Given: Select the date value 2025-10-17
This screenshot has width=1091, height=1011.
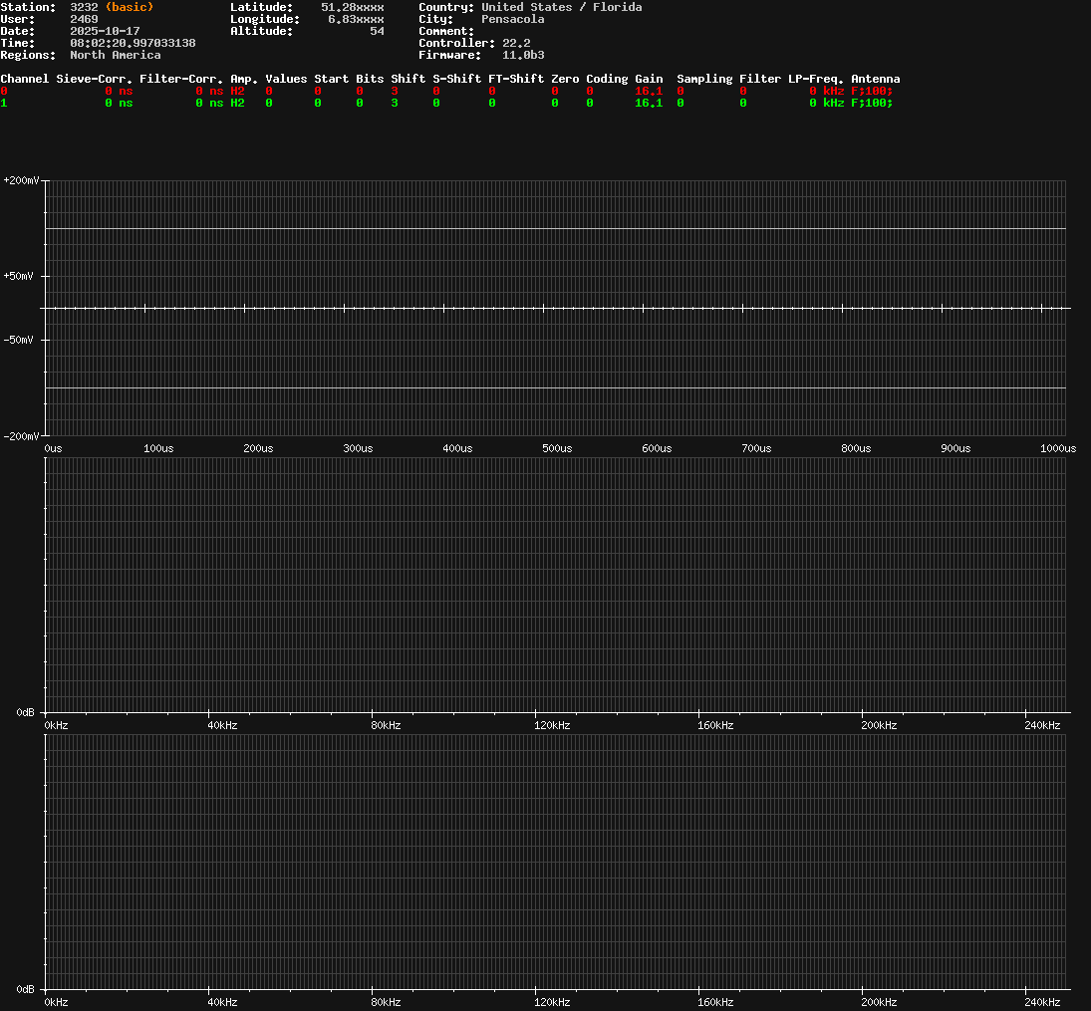Looking at the screenshot, I should coord(105,31).
